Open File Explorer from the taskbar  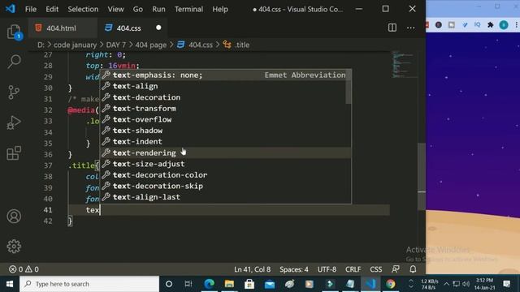click(229, 284)
